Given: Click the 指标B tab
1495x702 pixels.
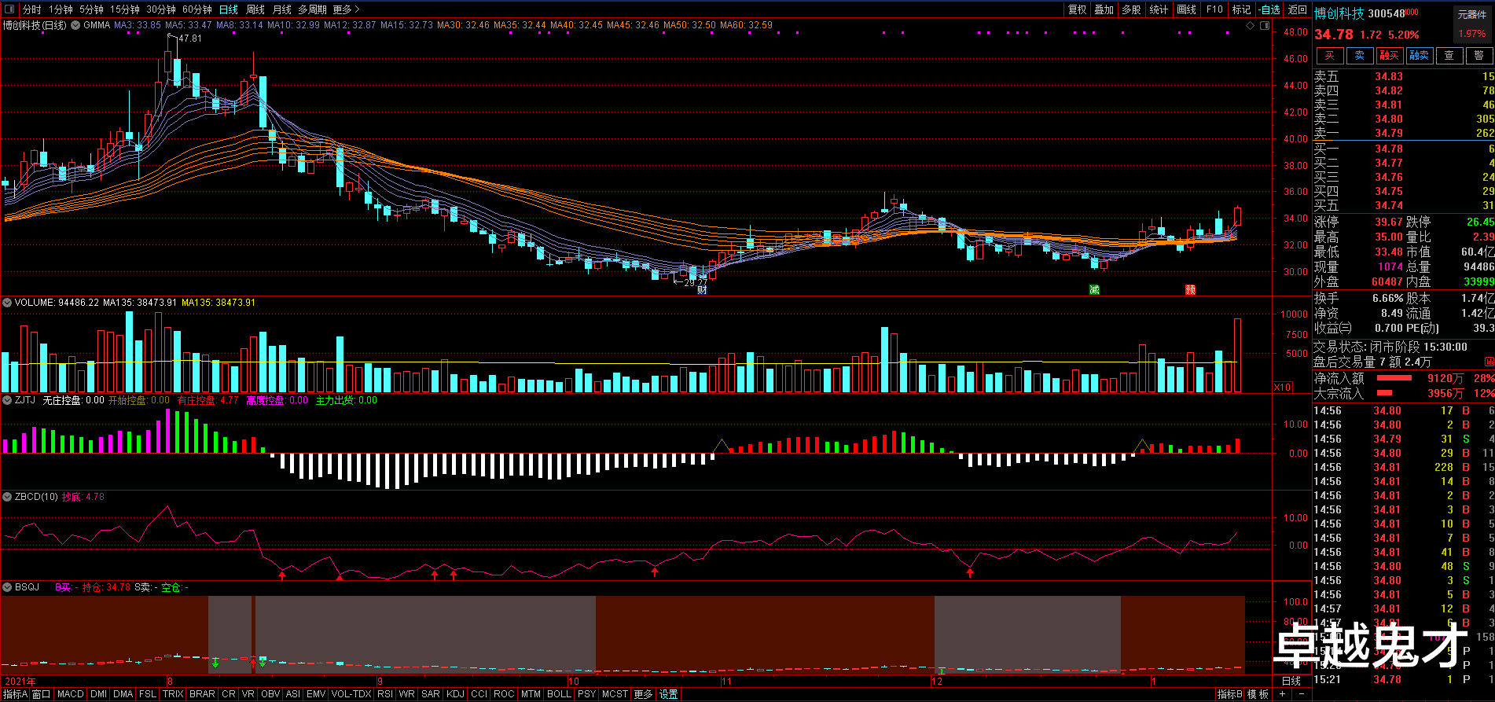Looking at the screenshot, I should tap(1230, 694).
